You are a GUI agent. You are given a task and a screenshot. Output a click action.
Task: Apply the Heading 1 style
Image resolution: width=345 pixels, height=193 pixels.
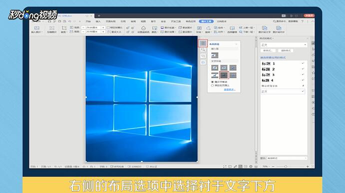pyautogui.click(x=283, y=63)
